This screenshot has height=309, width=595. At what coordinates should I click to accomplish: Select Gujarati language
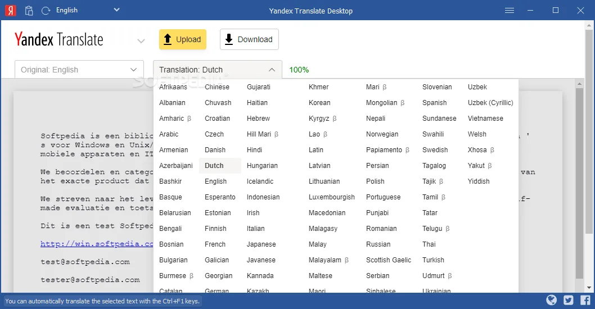coord(259,87)
